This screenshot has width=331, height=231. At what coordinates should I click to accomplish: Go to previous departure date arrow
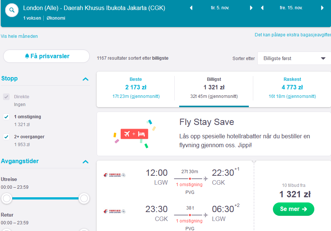click(191, 8)
